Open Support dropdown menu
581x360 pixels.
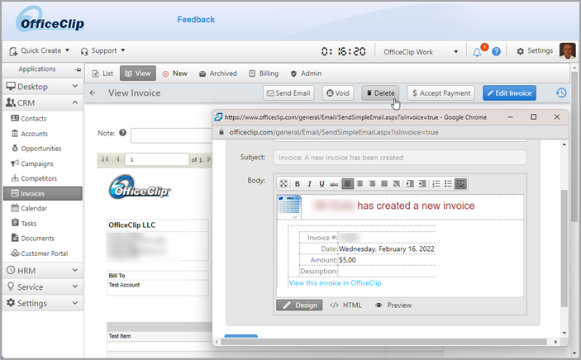(x=103, y=50)
